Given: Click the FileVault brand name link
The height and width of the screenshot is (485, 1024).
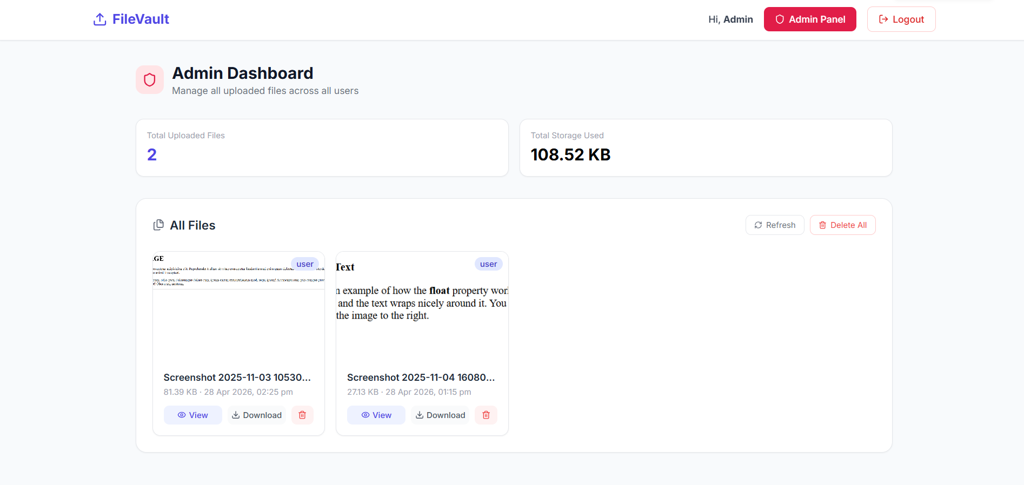Looking at the screenshot, I should 141,19.
